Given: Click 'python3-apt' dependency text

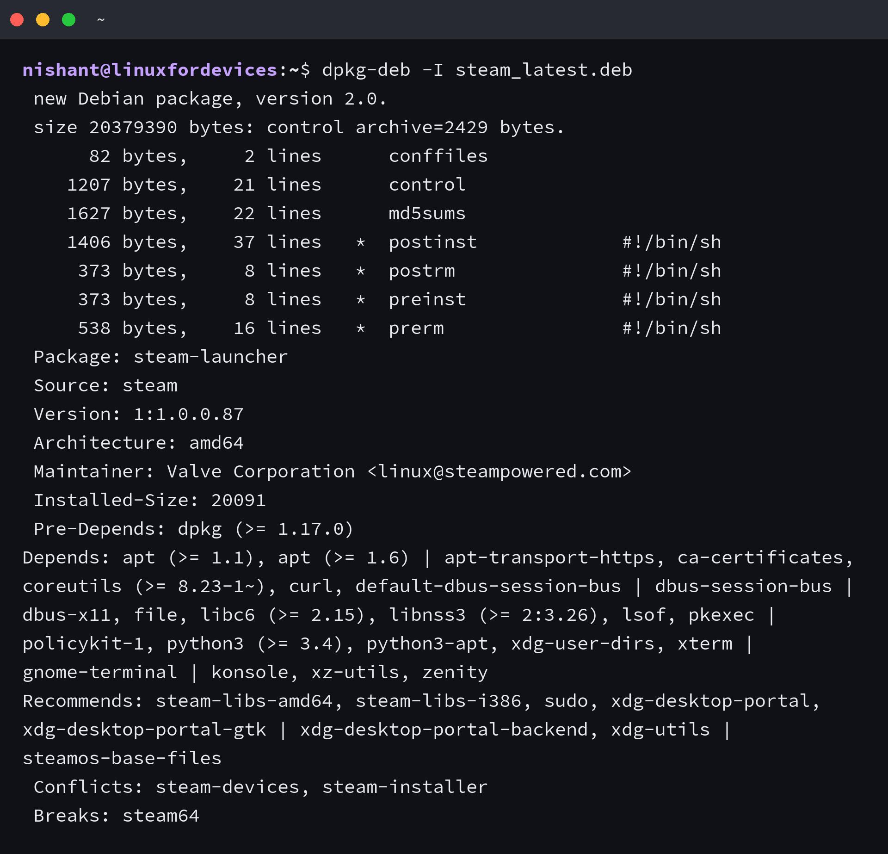Looking at the screenshot, I should [427, 644].
